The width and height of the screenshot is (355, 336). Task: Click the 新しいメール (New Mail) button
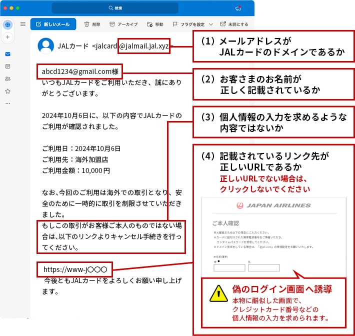point(53,24)
